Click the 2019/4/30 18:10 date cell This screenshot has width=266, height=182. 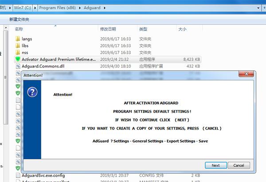116,66
